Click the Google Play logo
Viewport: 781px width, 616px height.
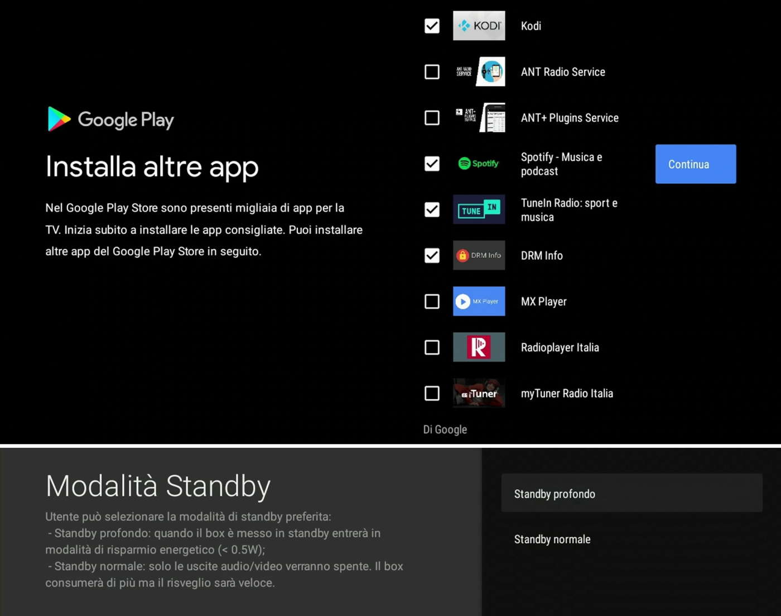(111, 119)
